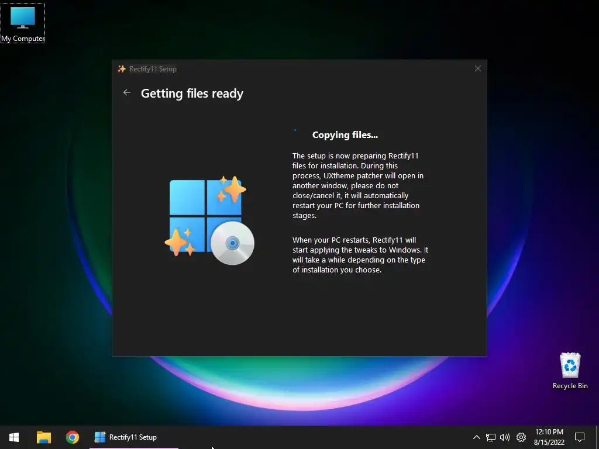
Task: Launch File Explorer from the taskbar
Action: click(43, 437)
